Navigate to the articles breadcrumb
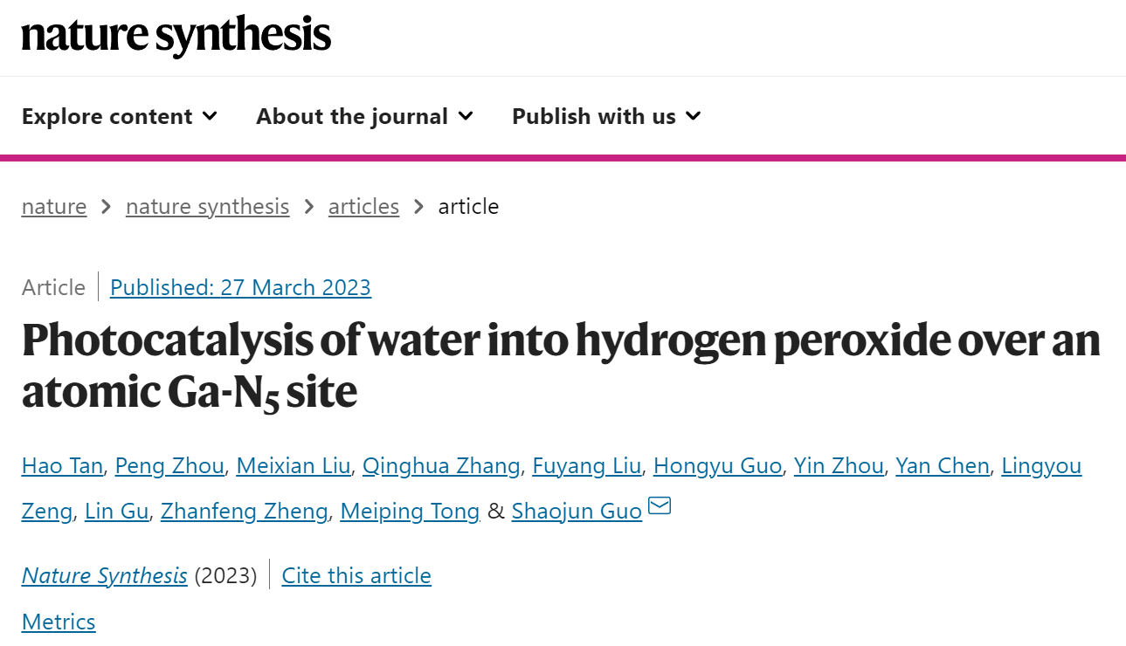The width and height of the screenshot is (1126, 646). [363, 207]
